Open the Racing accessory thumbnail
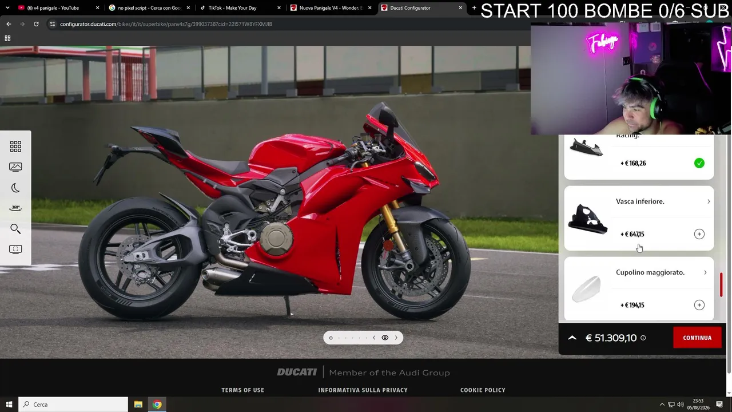This screenshot has width=732, height=412. (x=587, y=148)
